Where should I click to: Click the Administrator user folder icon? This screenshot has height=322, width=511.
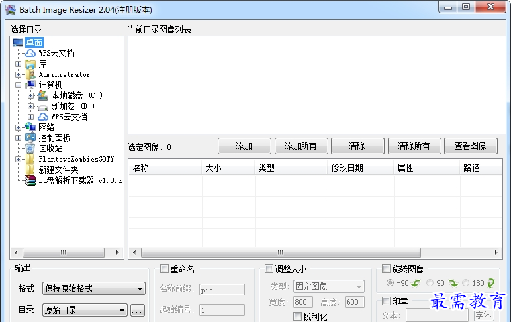coord(30,74)
